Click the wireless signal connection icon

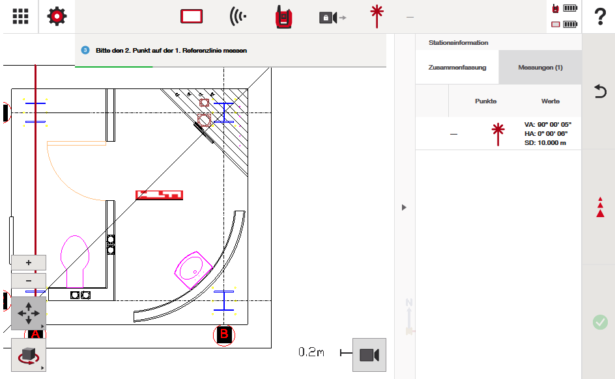[x=238, y=17]
